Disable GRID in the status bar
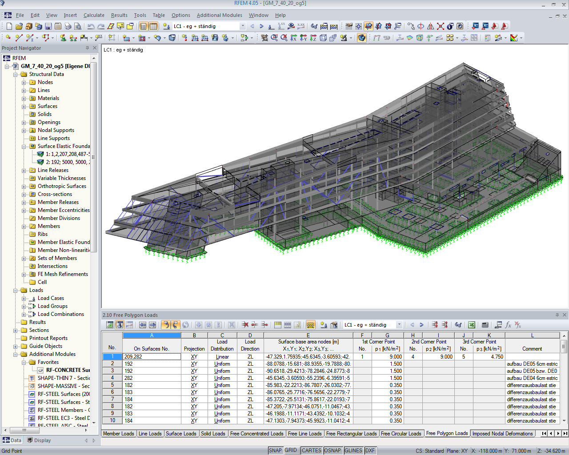The width and height of the screenshot is (569, 455). coord(292,450)
